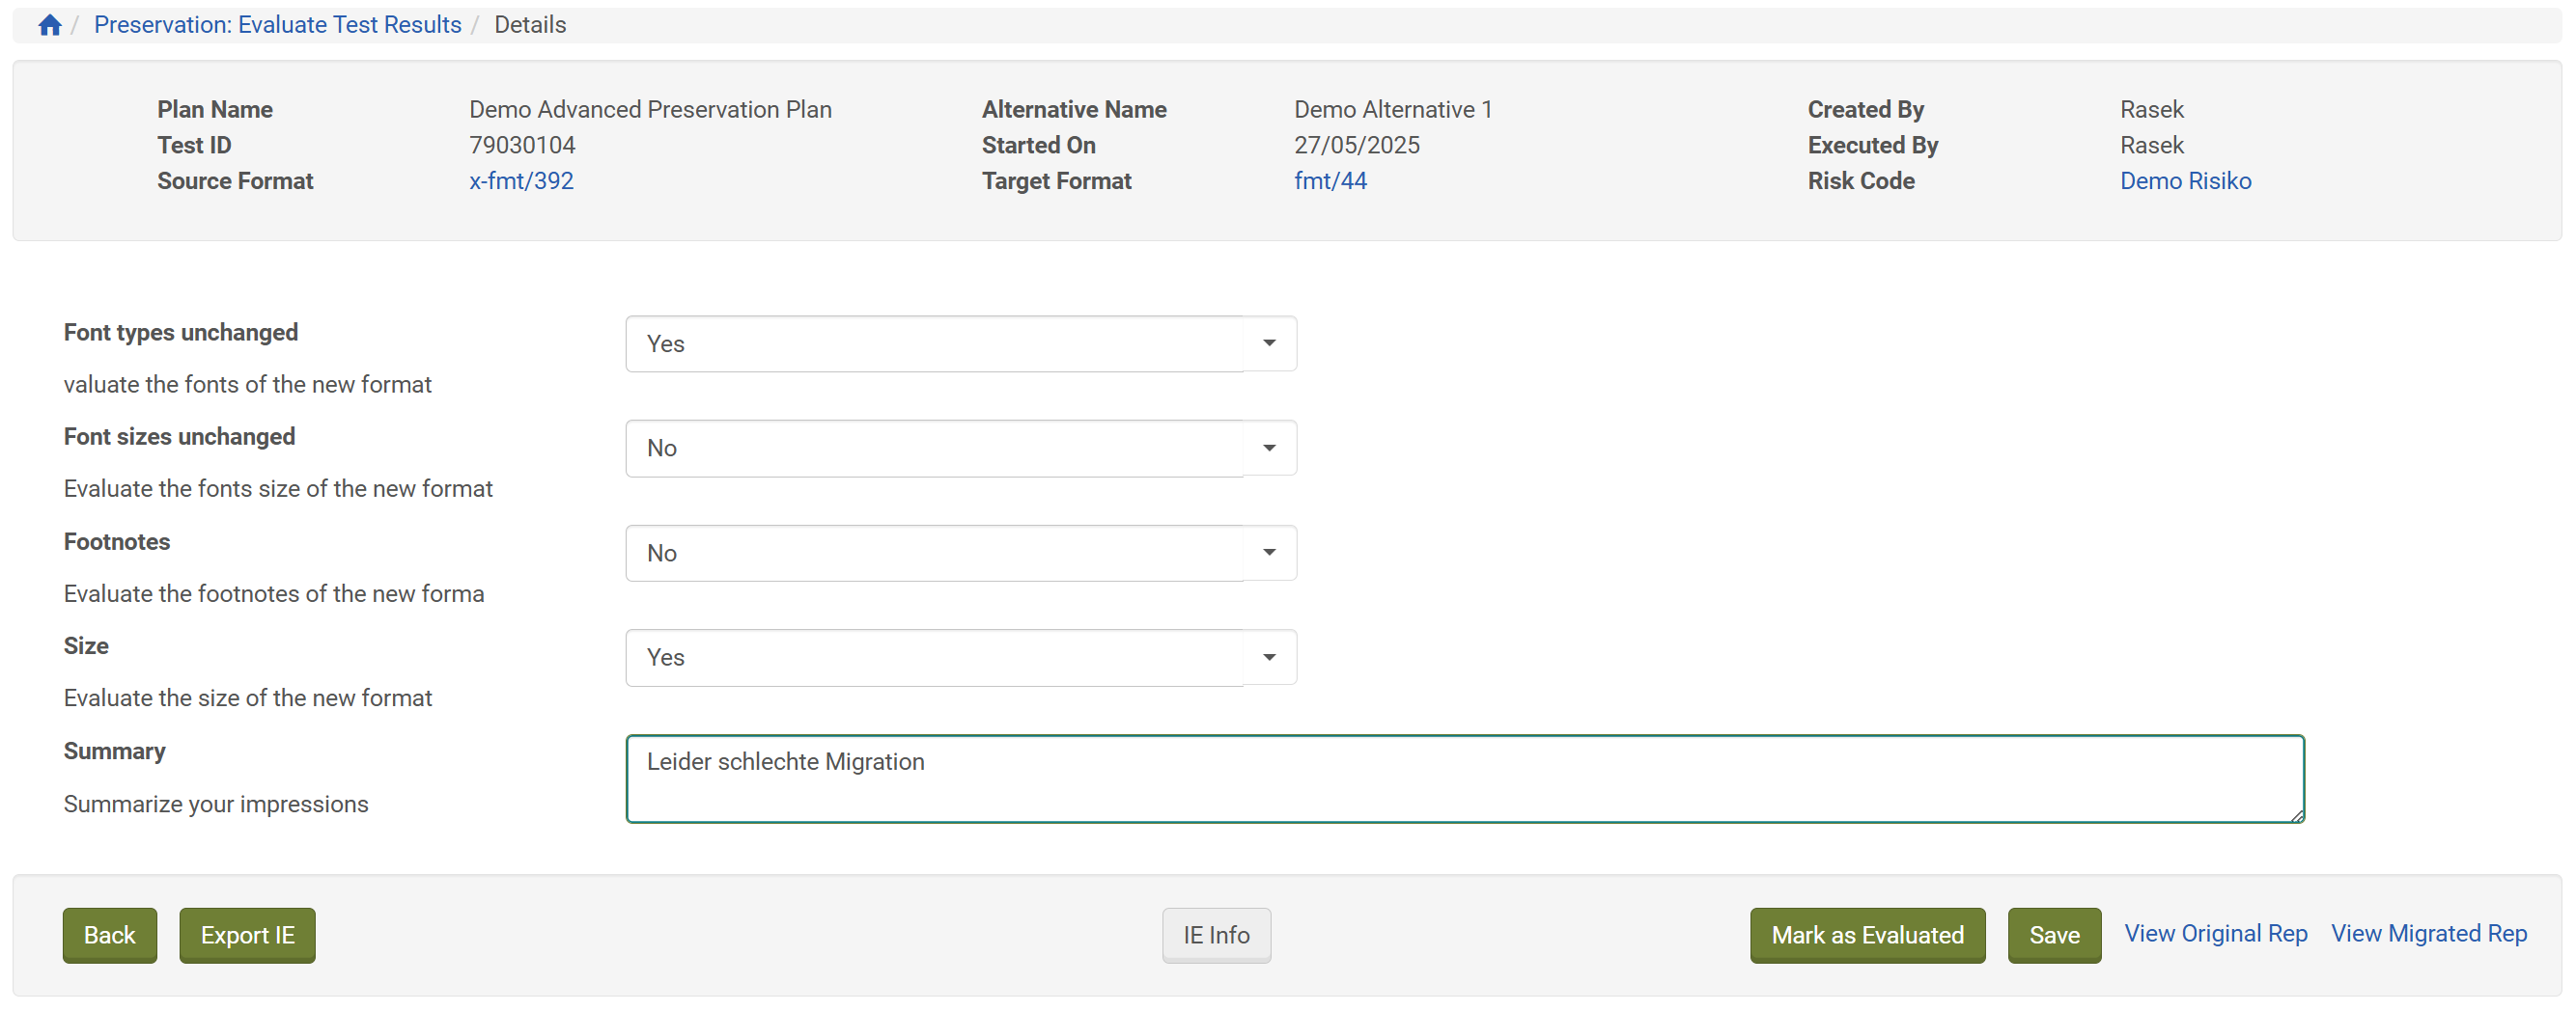Click the Summary field label
This screenshot has height=1011, width=2576.
coord(115,751)
